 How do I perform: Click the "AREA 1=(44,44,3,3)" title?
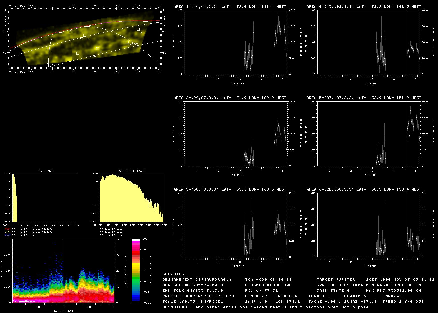[x=196, y=7]
